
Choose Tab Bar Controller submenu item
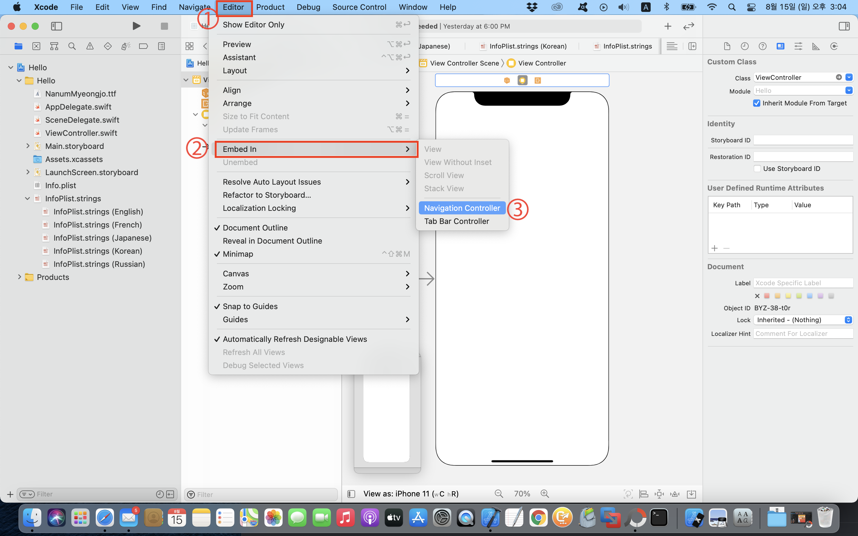point(456,221)
